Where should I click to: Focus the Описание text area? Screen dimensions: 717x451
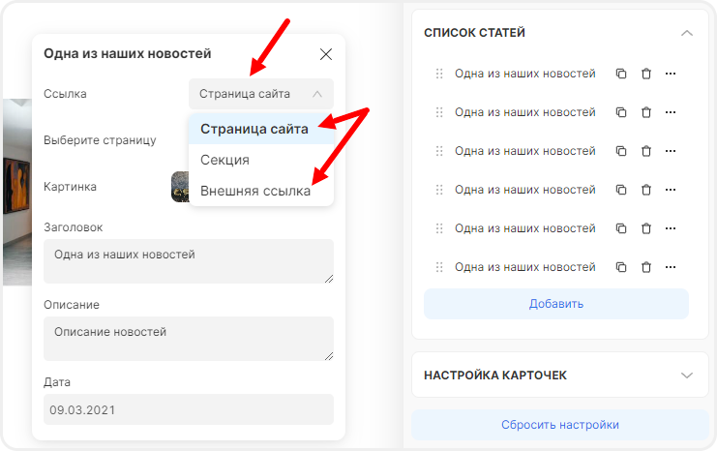point(189,339)
